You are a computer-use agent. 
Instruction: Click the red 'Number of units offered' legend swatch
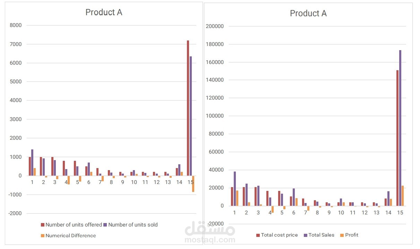tap(43, 225)
